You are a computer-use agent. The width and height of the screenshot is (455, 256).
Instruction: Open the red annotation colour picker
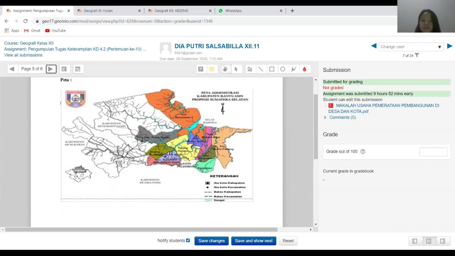pyautogui.click(x=305, y=69)
